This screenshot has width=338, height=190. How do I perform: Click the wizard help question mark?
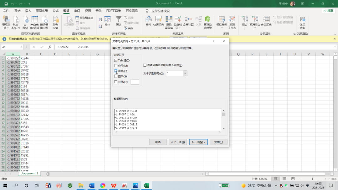click(x=214, y=41)
